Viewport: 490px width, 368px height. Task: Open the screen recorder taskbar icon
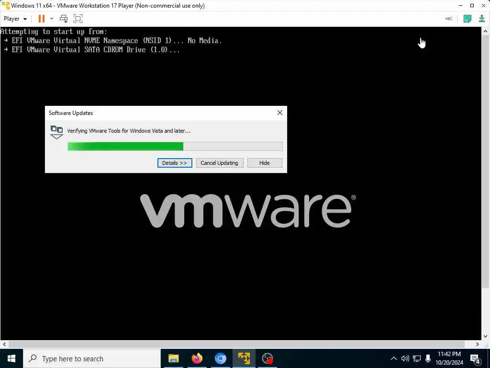[x=267, y=358]
